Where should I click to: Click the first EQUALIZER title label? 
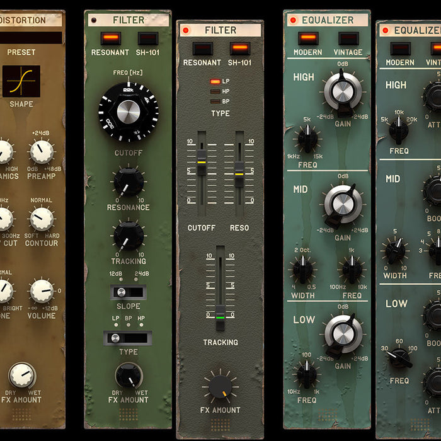click(328, 20)
